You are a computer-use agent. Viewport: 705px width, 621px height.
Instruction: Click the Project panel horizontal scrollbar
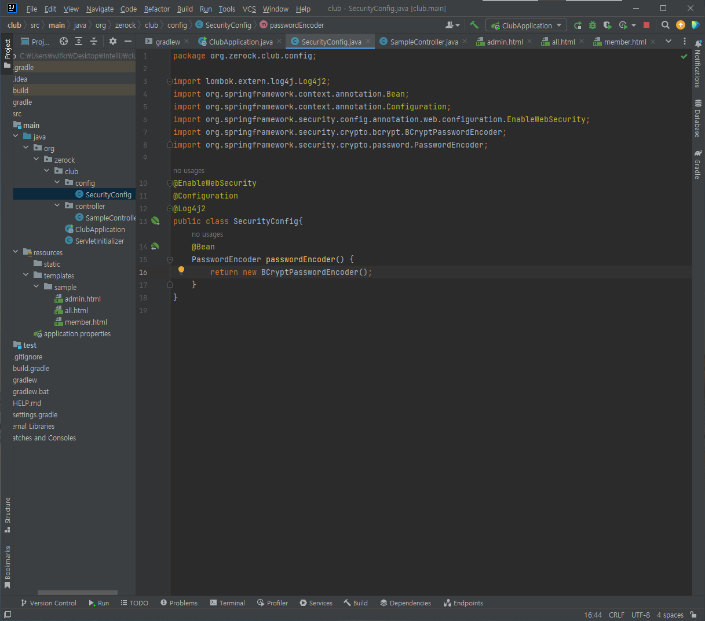click(x=78, y=593)
